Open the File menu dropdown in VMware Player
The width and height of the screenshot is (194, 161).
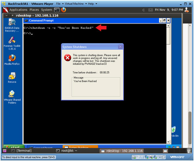(60, 4)
